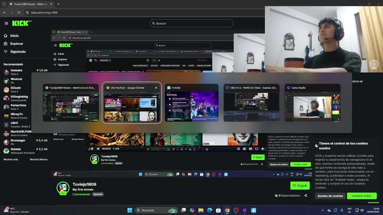Screen dimensions: 383x215
Task: Open recommended channel Brunenger
Action: 25,142
